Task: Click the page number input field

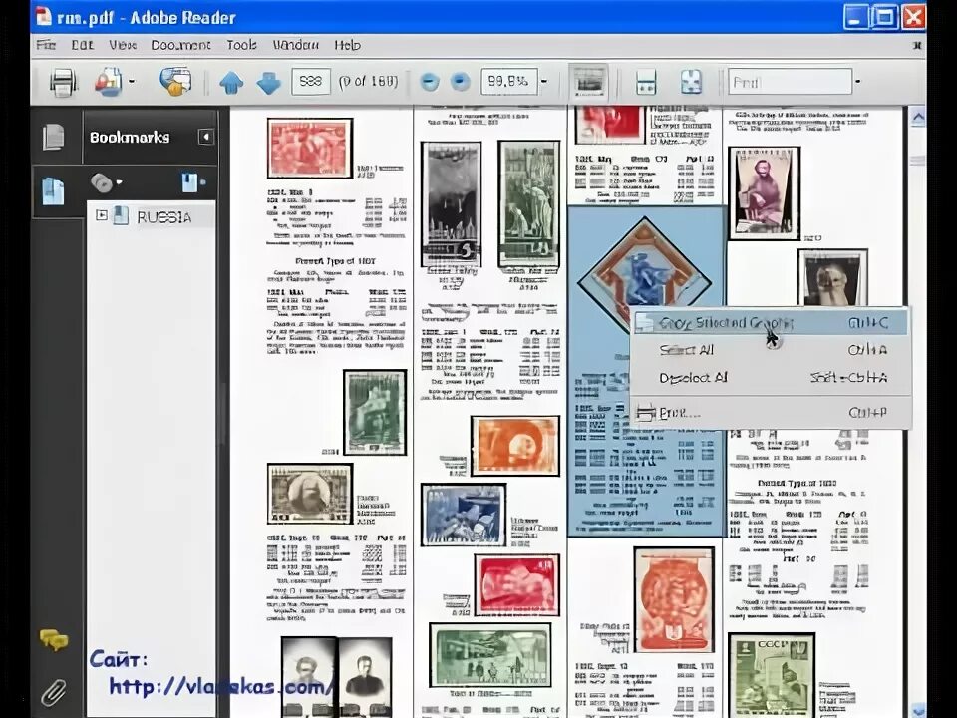Action: pyautogui.click(x=311, y=81)
